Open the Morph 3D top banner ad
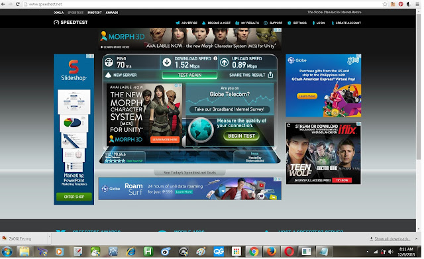 (190, 39)
